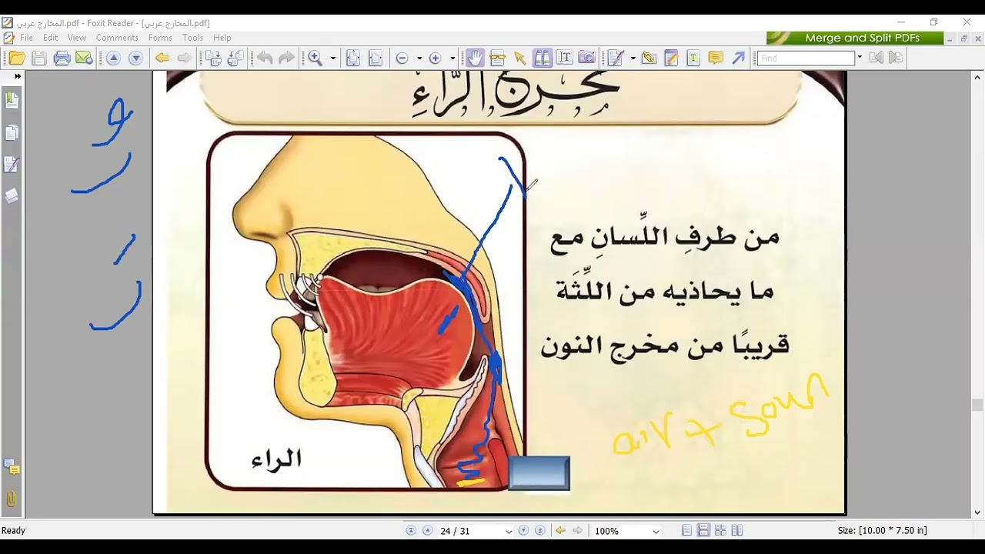Open the dropdown next to typewriter tool
Viewport: 985px width, 554px height.
click(633, 58)
